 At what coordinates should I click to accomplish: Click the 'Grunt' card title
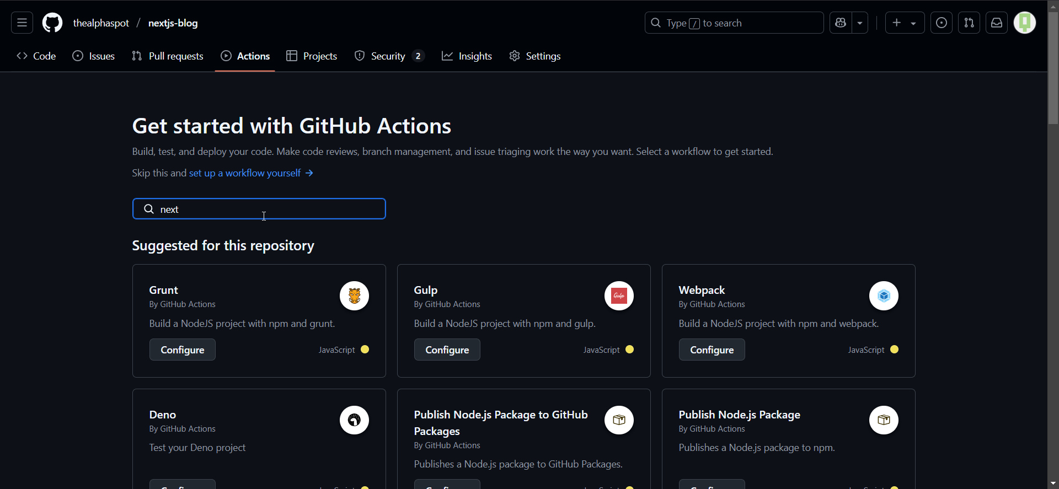pos(163,290)
